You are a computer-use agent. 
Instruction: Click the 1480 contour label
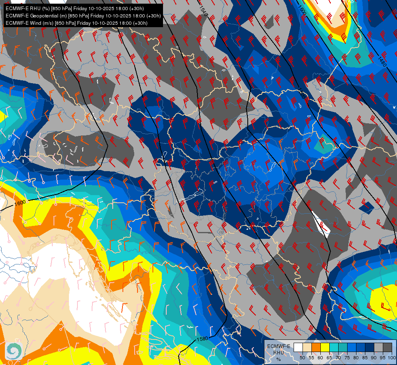[382, 62]
